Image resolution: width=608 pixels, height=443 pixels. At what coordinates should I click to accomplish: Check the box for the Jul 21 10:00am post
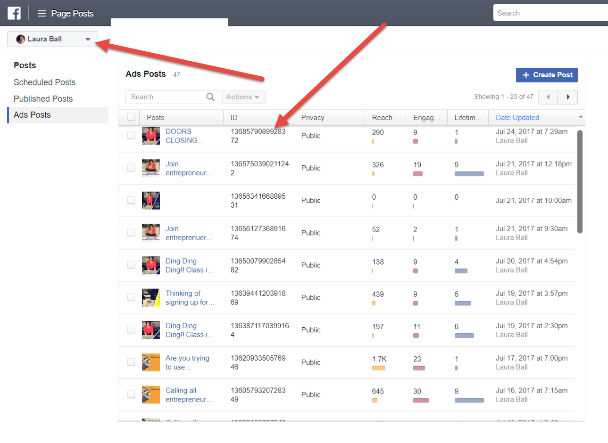[131, 200]
